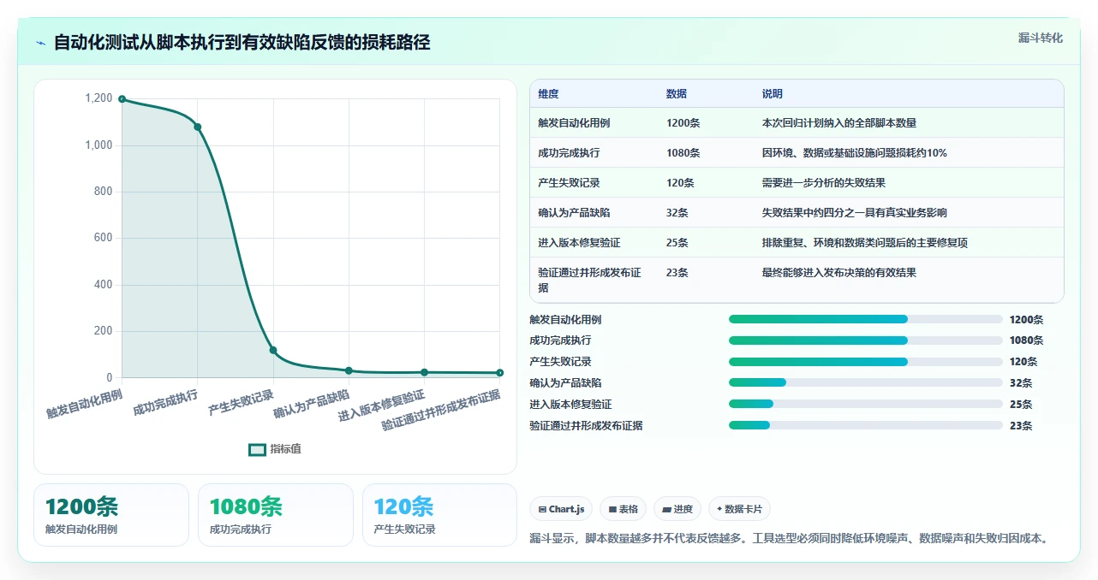The image size is (1098, 580).
Task: Click the 1,200 y-axis label
Action: tap(98, 98)
